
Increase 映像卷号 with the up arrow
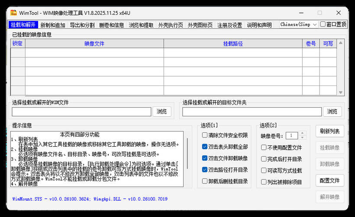(x=303, y=133)
